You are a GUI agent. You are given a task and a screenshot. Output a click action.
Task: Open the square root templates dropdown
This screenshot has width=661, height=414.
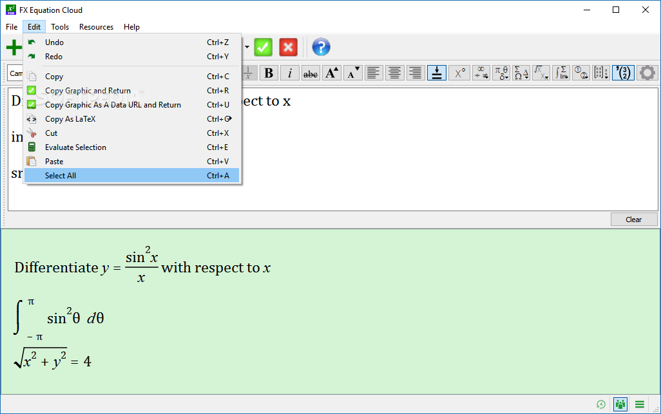pyautogui.click(x=541, y=73)
